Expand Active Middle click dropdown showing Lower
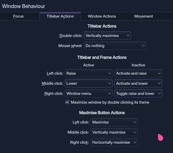 click(x=88, y=83)
